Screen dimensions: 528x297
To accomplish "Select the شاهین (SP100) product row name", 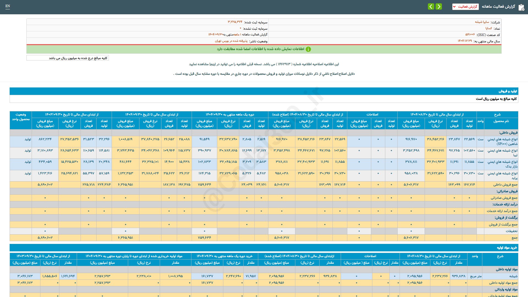I will click(x=502, y=142).
